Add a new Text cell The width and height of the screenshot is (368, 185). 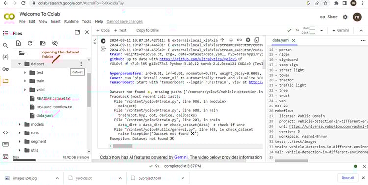click(120, 30)
